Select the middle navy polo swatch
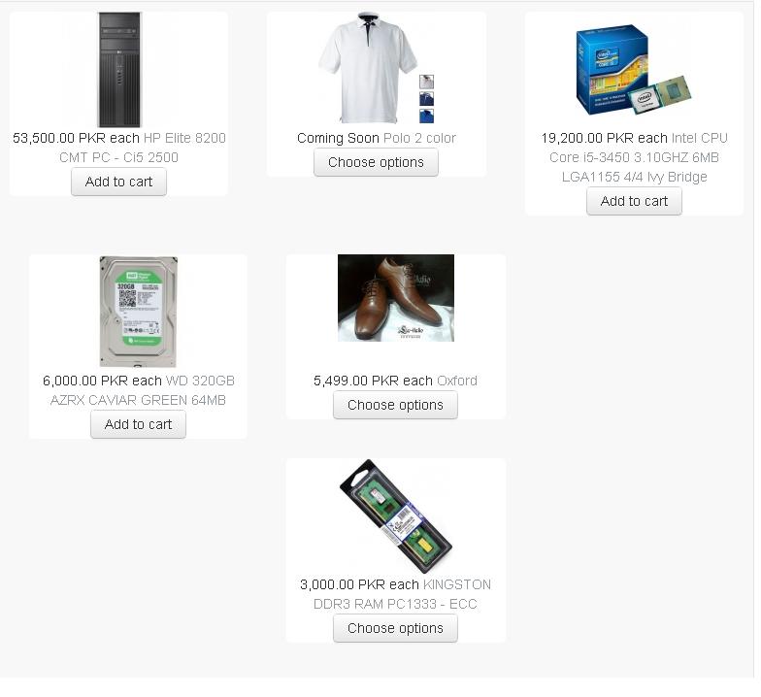Image resolution: width=761 pixels, height=697 pixels. pyautogui.click(x=427, y=99)
